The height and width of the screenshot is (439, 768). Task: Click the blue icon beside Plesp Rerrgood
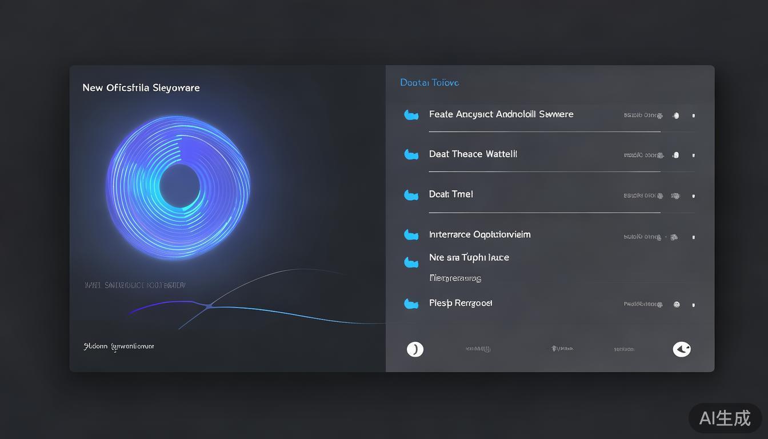click(411, 304)
